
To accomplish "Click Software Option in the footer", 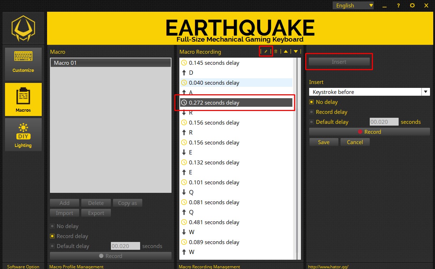I will pyautogui.click(x=23, y=267).
